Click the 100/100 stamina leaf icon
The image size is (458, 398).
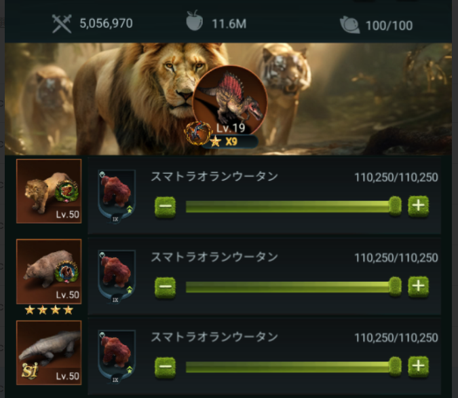click(349, 25)
